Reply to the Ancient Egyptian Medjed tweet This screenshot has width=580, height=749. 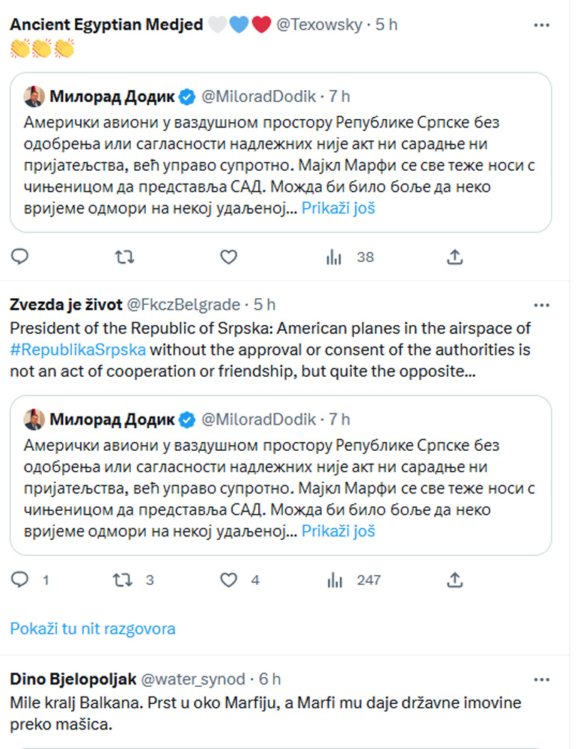pyautogui.click(x=19, y=257)
